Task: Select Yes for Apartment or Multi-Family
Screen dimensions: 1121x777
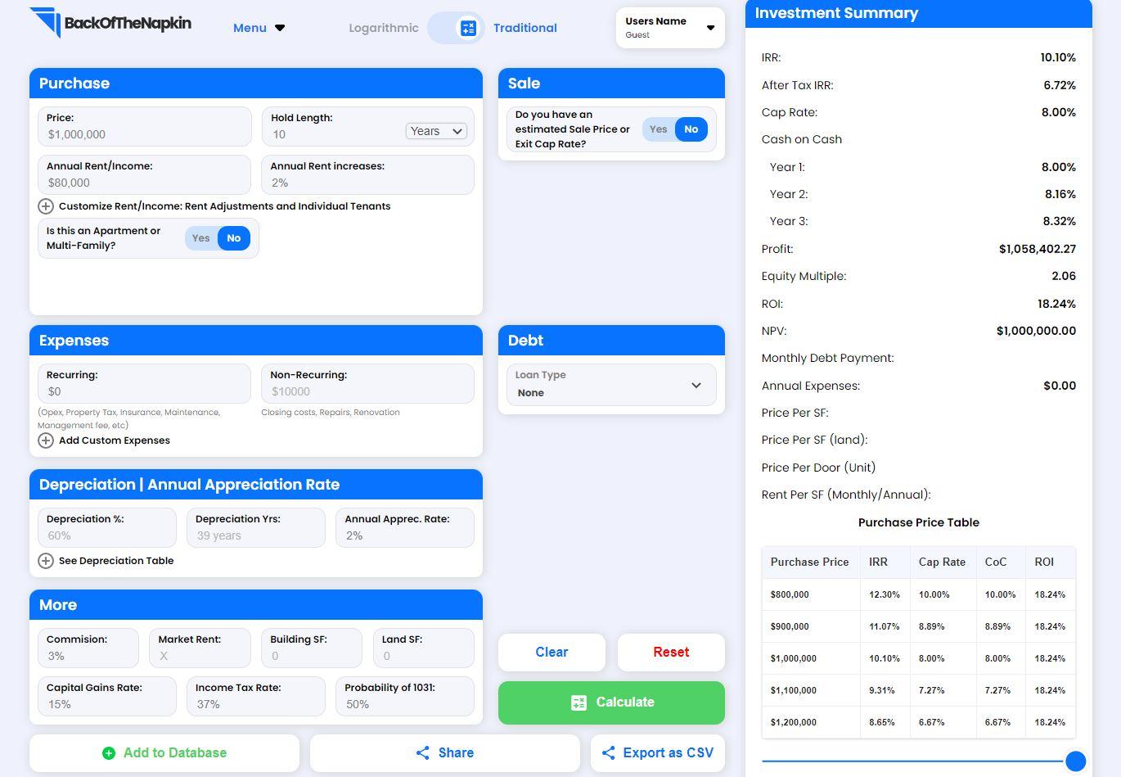Action: tap(201, 238)
